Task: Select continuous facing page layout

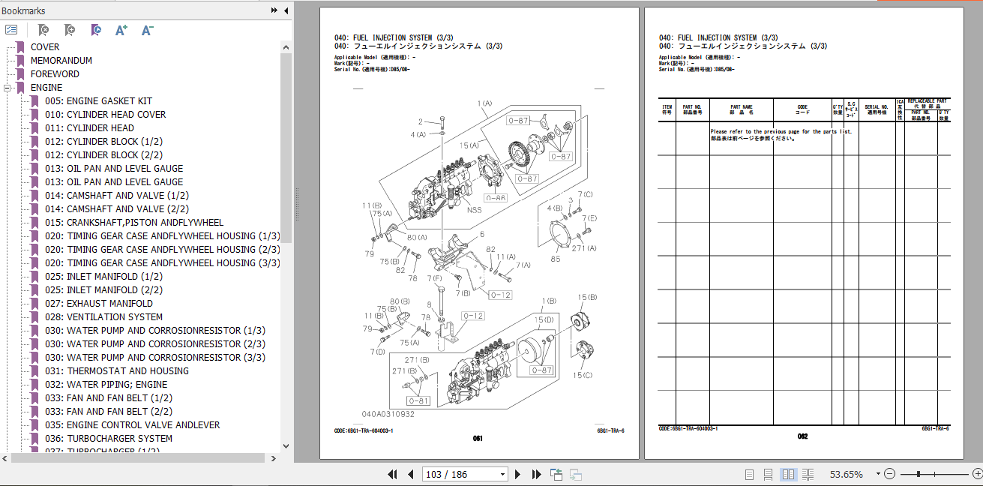Action: tap(808, 474)
